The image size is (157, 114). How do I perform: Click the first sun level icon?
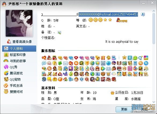coord(90,20)
